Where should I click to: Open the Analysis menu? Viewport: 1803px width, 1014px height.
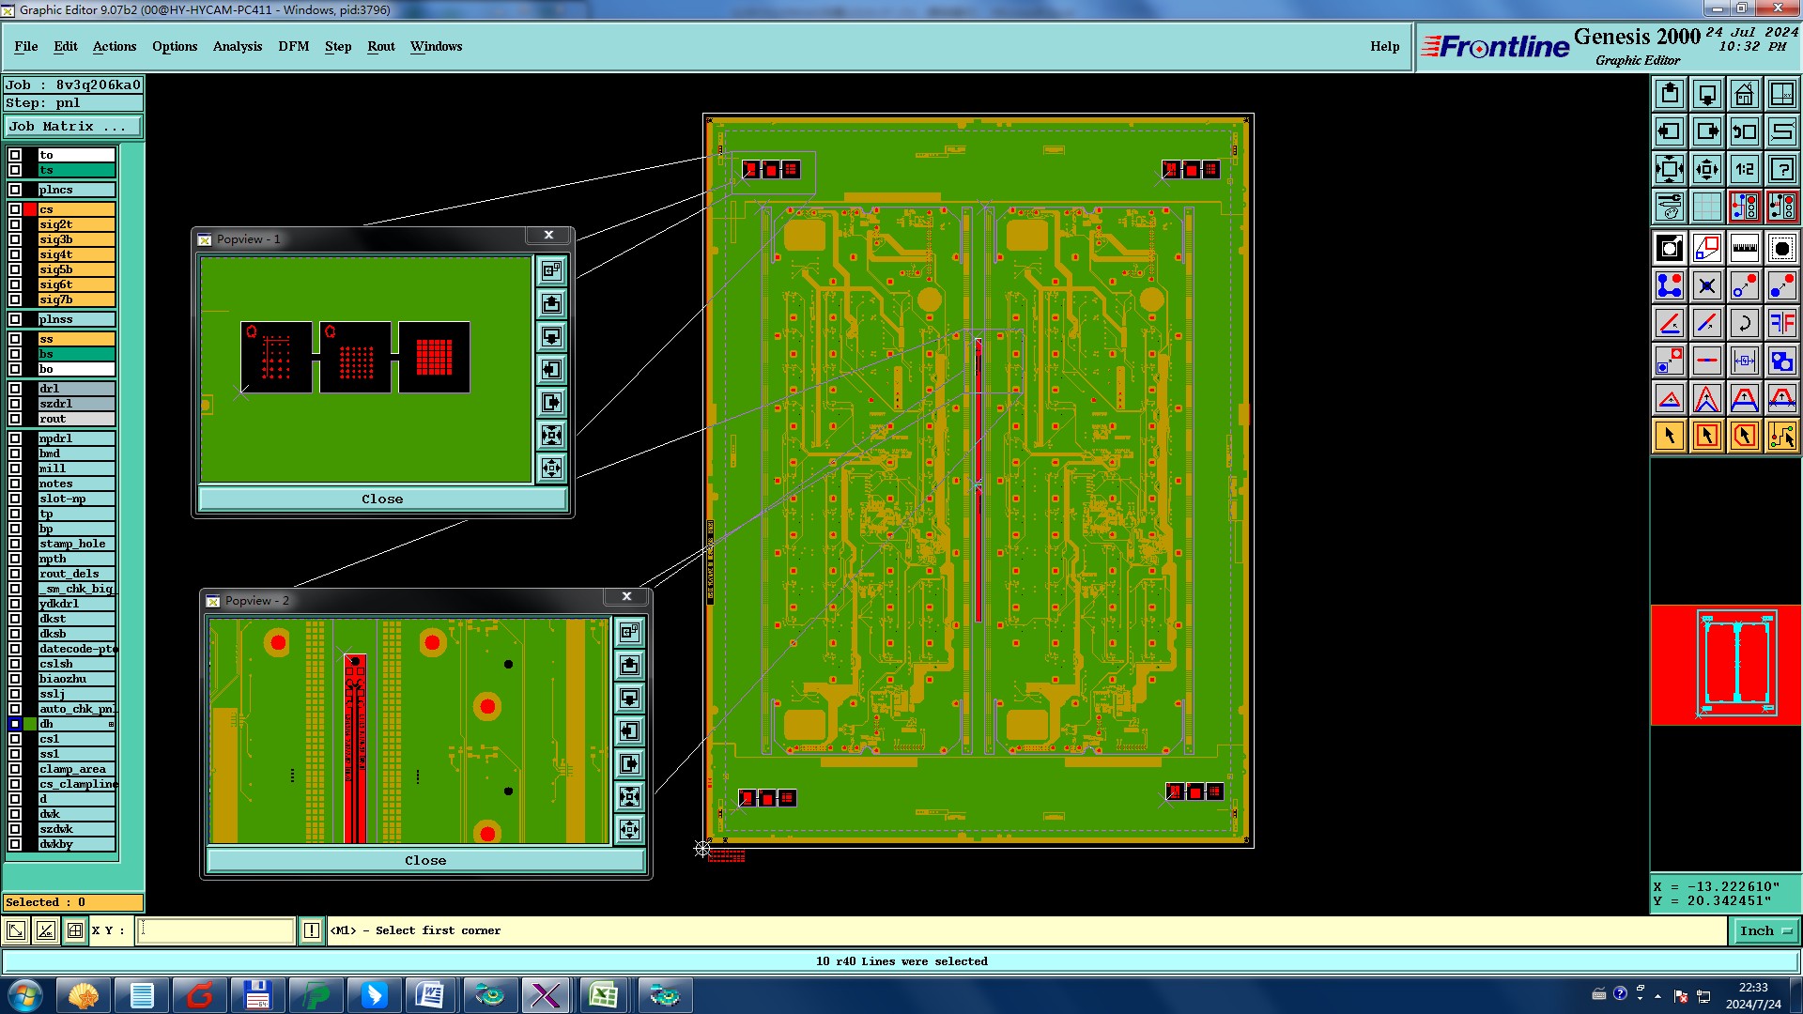point(237,46)
